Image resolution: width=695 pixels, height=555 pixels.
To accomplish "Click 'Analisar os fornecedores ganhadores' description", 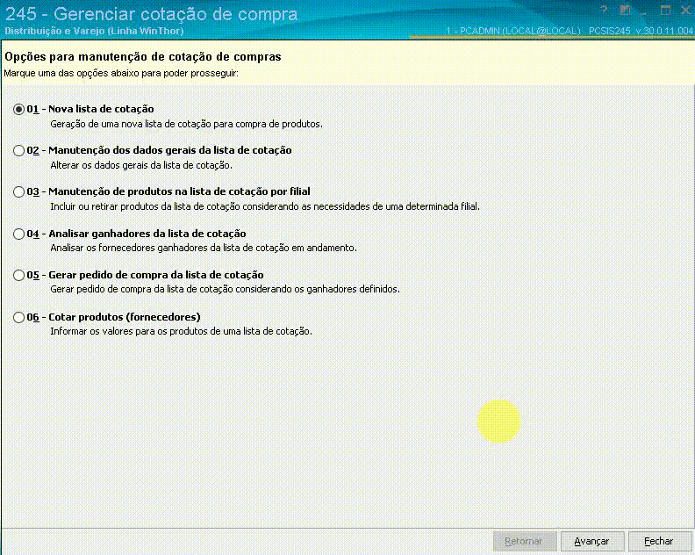I will (204, 248).
